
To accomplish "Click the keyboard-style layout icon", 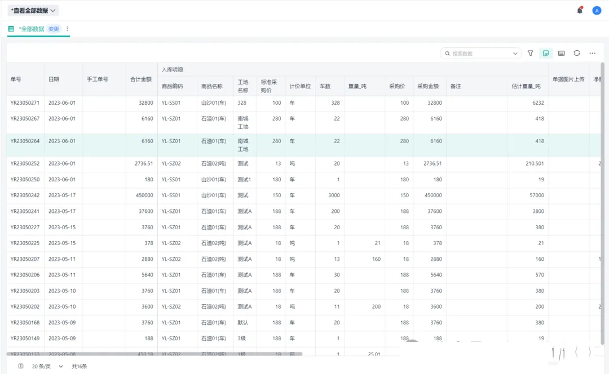I will pyautogui.click(x=561, y=53).
